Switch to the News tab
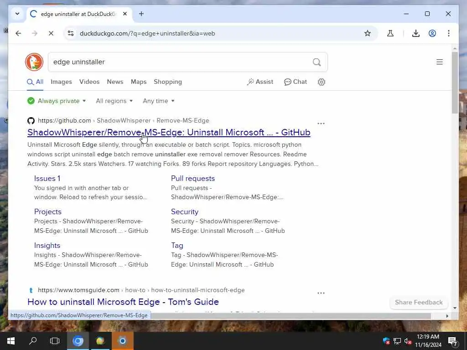 coord(115,82)
